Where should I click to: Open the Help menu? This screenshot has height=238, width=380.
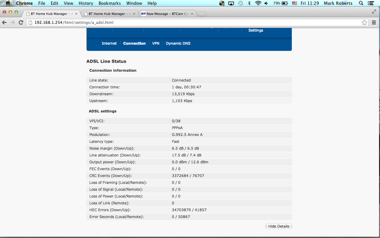click(x=152, y=3)
